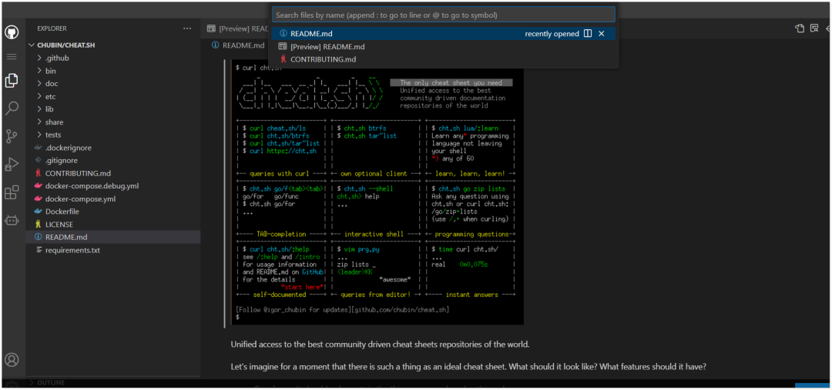Viewport: 832px width, 390px height.
Task: Click the 'Unified access to the best community' paragraph
Action: click(380, 345)
